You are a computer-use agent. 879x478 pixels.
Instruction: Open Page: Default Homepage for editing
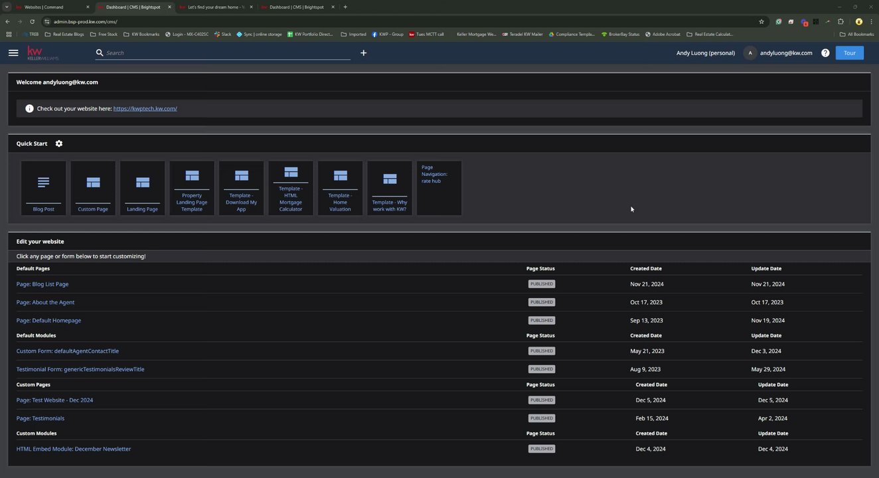[x=48, y=321]
